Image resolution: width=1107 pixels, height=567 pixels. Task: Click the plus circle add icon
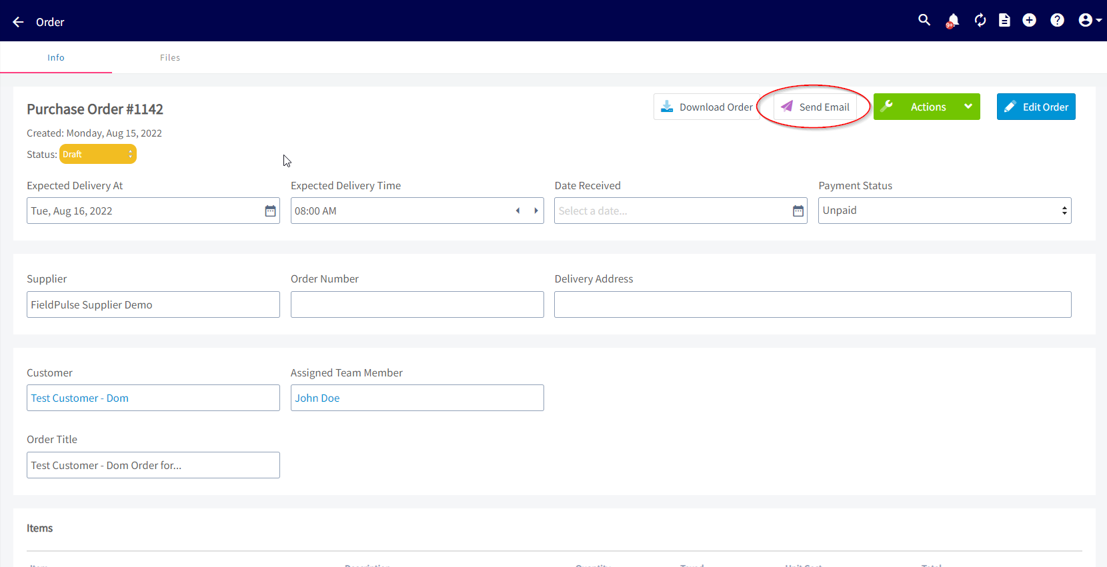[x=1030, y=20]
